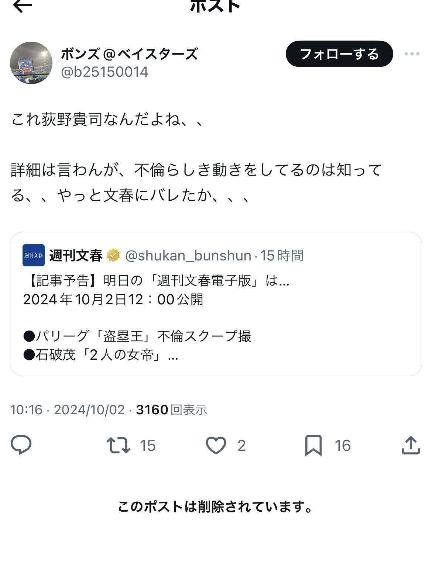Viewport: 432px width, 574px height.
Task: Tap the 10:16 · 2024/10/02 timestamp
Action: pos(67,410)
